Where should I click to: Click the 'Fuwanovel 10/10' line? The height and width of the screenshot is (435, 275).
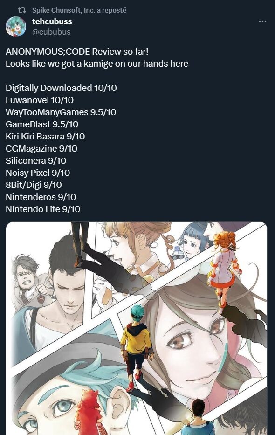click(x=40, y=100)
